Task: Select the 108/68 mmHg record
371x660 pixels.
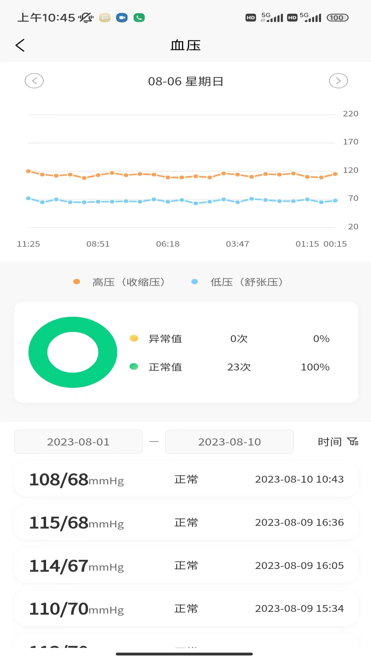Action: pos(186,479)
